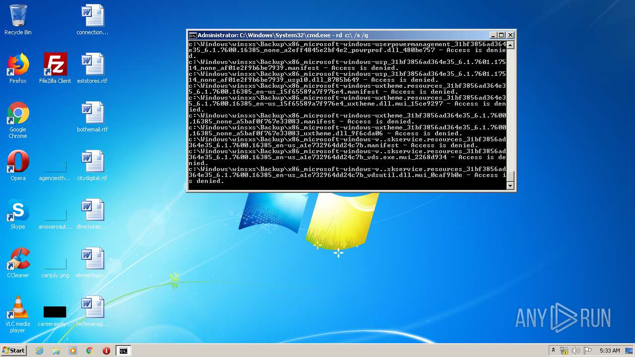Click the 5:33 AM clock
Image resolution: width=635 pixels, height=357 pixels.
(610, 351)
